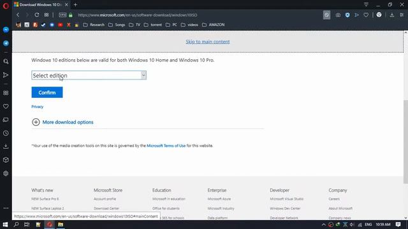Open the browser downloads toolbar icon

[392, 15]
